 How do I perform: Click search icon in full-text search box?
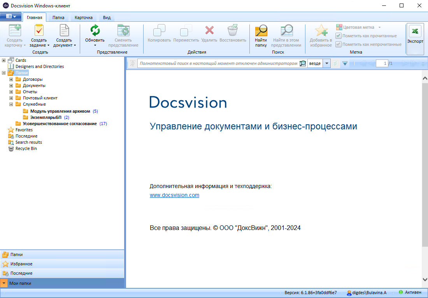[x=303, y=63]
